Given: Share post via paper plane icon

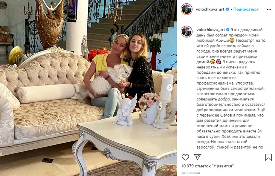Looking at the screenshot, I should click(197, 157).
